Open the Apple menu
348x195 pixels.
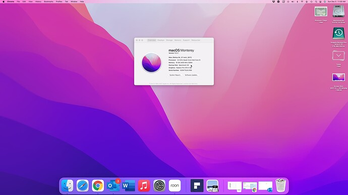point(4,2)
